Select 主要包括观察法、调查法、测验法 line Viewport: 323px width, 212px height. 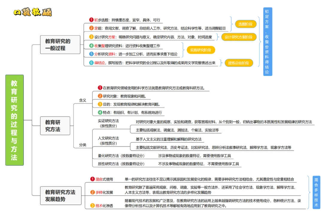pos(177,130)
